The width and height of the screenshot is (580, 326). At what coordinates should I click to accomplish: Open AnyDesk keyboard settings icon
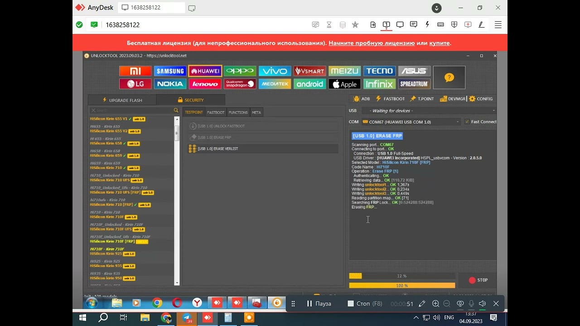(x=440, y=24)
